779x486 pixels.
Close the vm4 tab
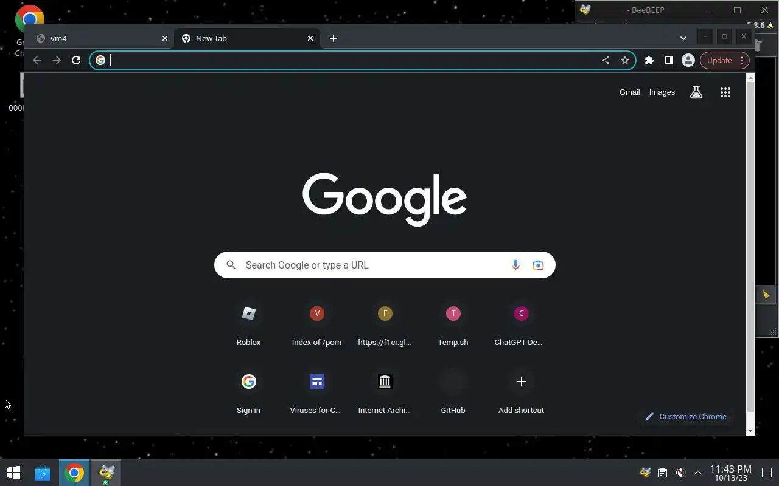[164, 38]
